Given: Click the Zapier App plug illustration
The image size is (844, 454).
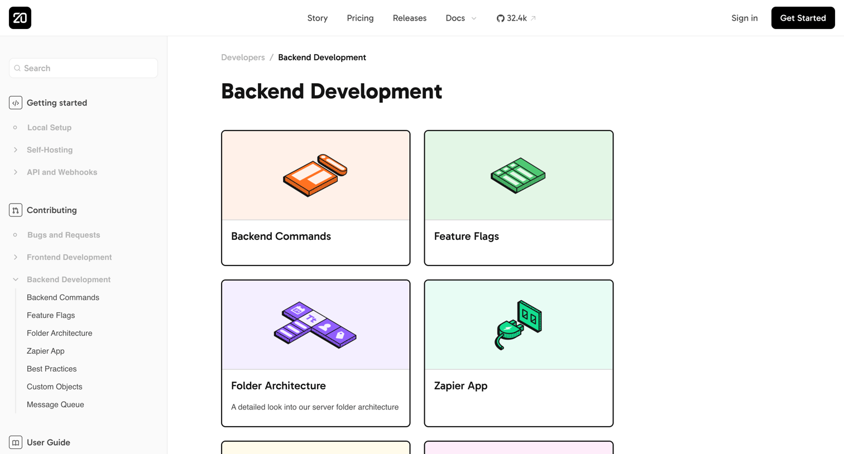Looking at the screenshot, I should pyautogui.click(x=518, y=325).
